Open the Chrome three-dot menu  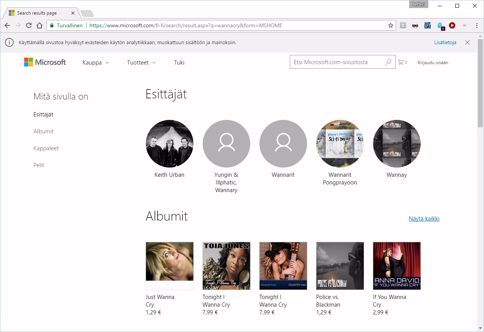coord(477,25)
